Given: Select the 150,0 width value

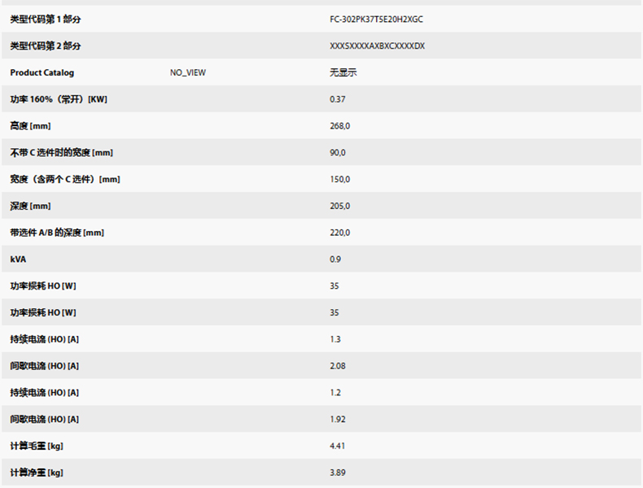Looking at the screenshot, I should point(339,179).
